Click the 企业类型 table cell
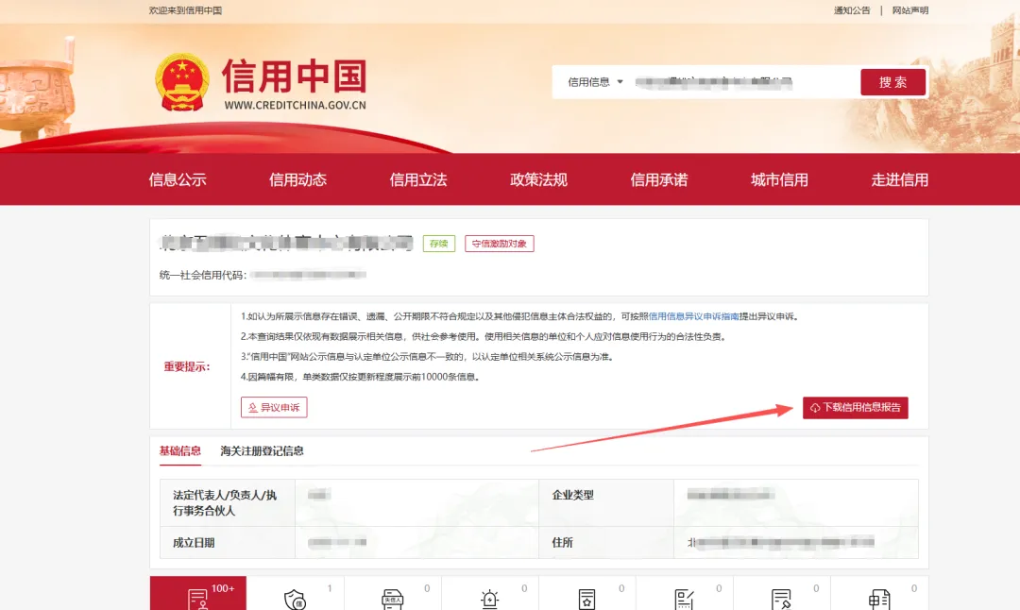The height and width of the screenshot is (610, 1020). click(x=606, y=502)
